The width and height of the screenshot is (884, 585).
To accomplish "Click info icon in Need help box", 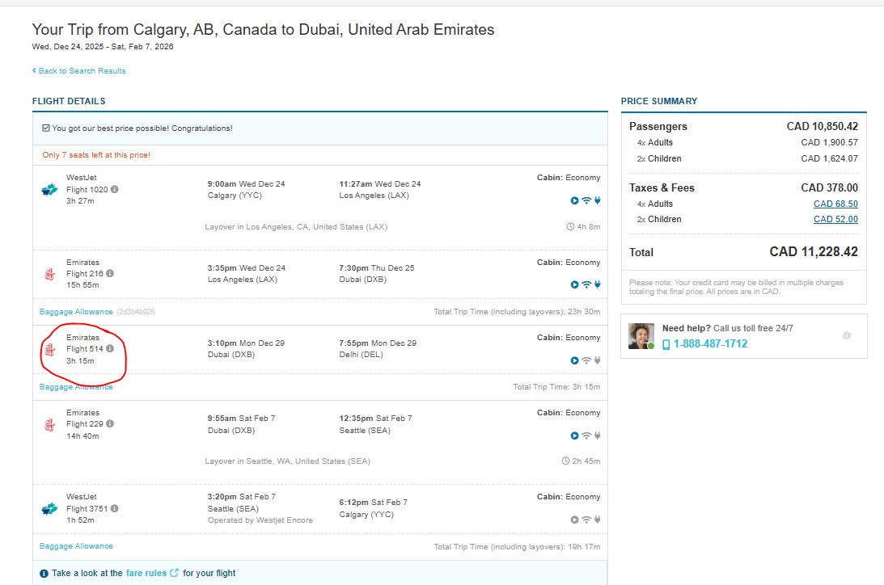I will point(846,335).
